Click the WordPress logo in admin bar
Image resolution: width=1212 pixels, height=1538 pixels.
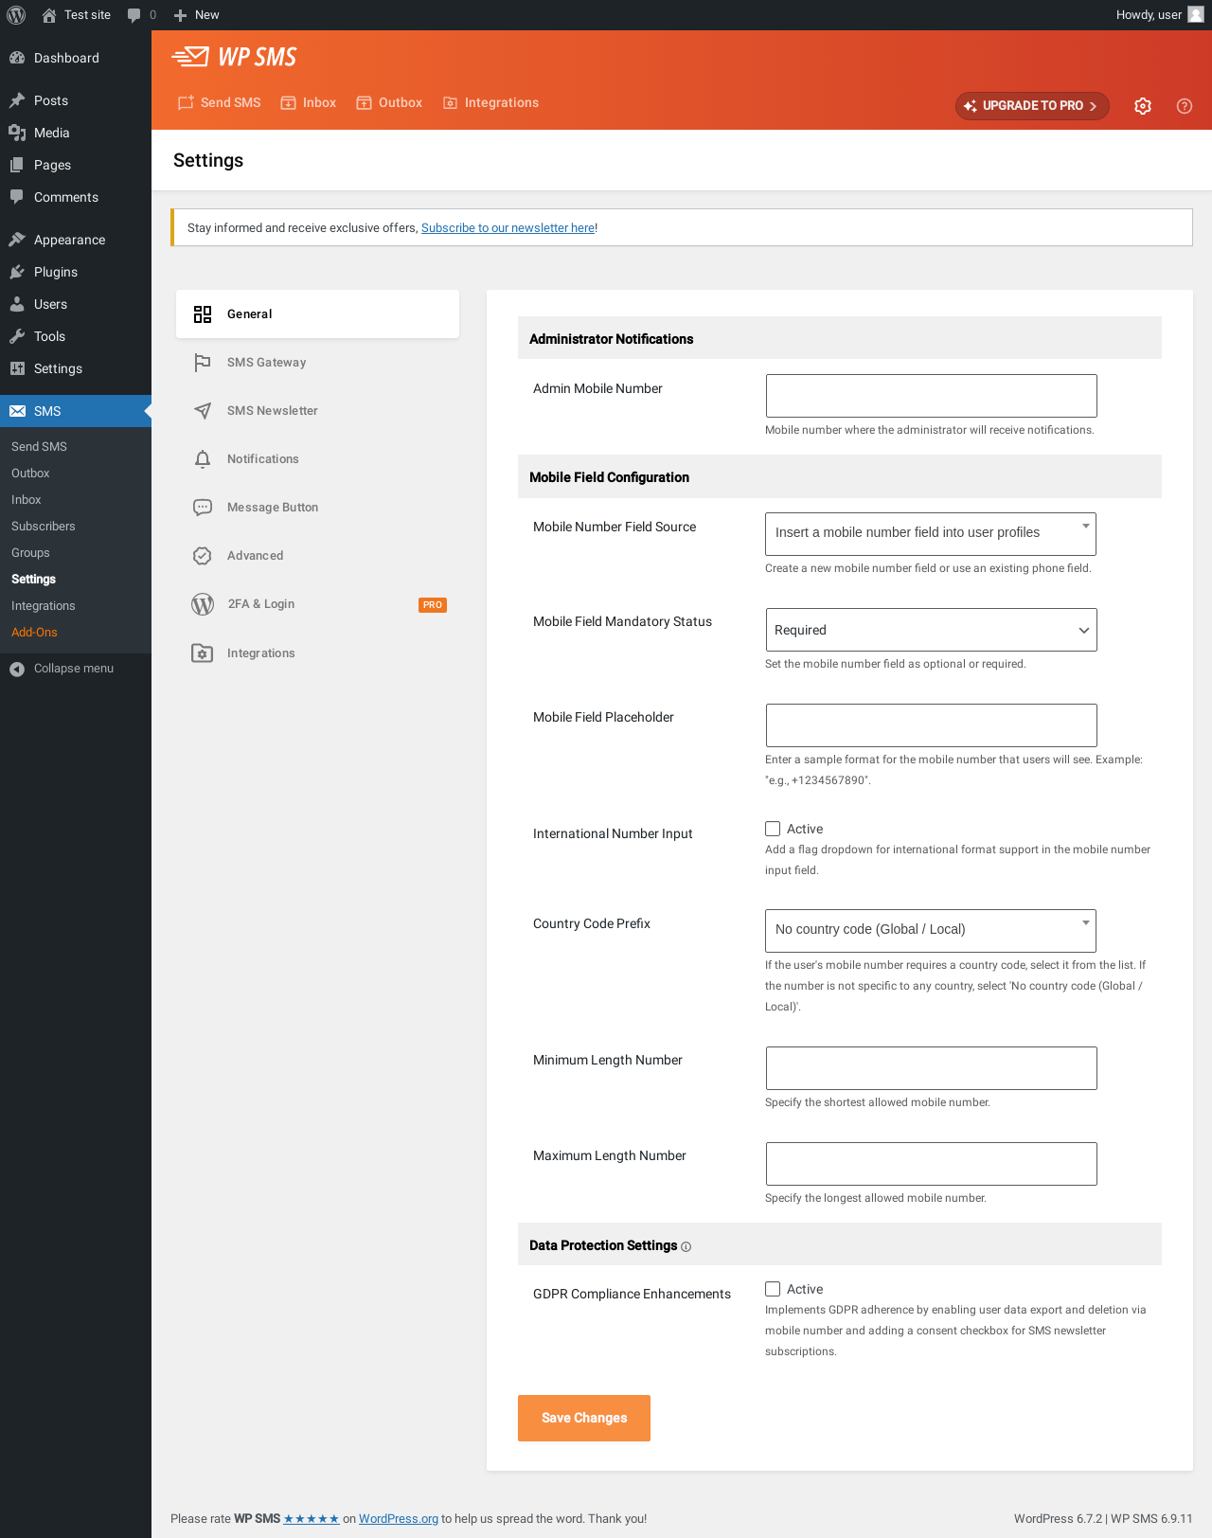click(x=16, y=15)
